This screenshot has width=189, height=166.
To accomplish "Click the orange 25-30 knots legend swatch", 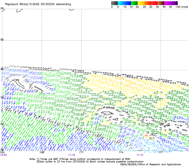I will click(x=148, y=3).
